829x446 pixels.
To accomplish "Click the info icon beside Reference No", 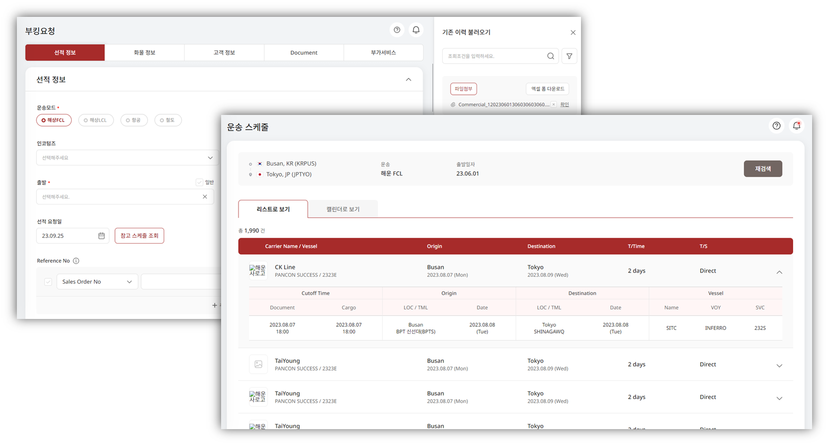I will (76, 261).
